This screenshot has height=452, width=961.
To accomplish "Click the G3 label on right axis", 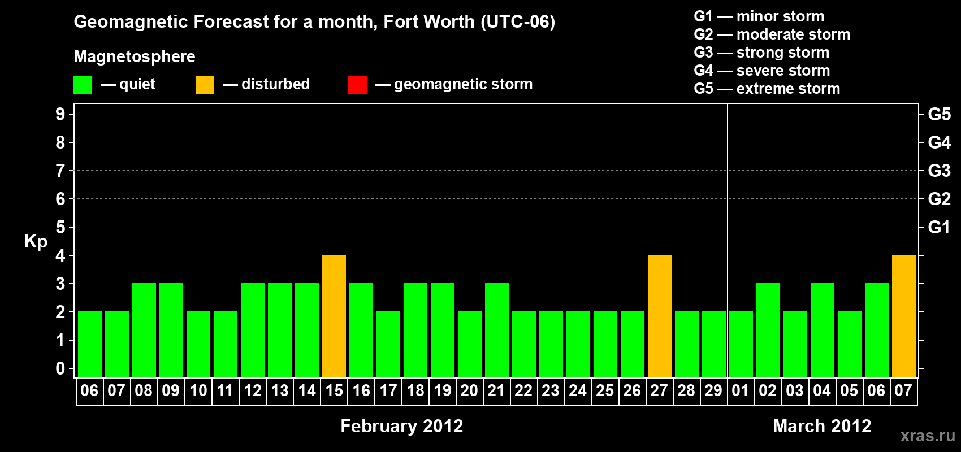I will click(x=940, y=171).
